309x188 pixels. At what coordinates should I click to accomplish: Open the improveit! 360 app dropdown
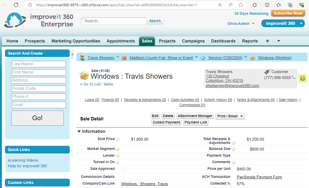(283, 23)
